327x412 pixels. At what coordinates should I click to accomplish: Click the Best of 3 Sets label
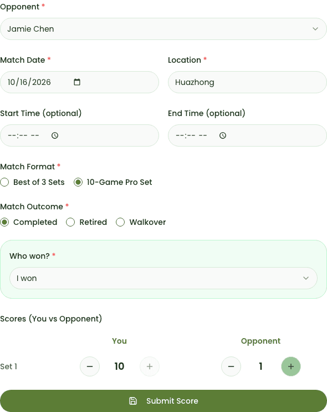click(x=39, y=182)
